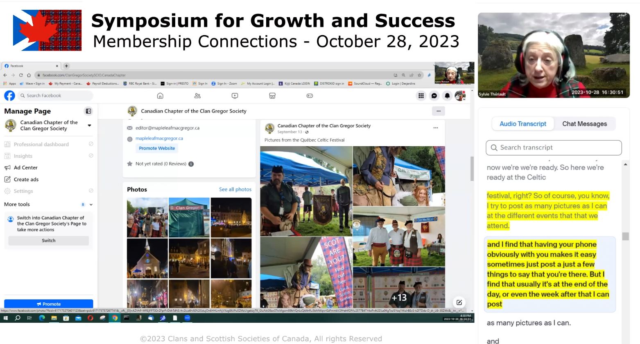Open the Mail app from the taskbar
This screenshot has width=640, height=344.
(78, 318)
